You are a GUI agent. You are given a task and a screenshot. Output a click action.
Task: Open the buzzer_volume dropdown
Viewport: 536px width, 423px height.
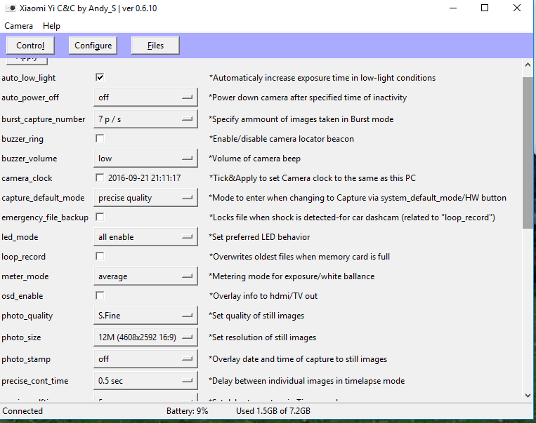pyautogui.click(x=145, y=159)
